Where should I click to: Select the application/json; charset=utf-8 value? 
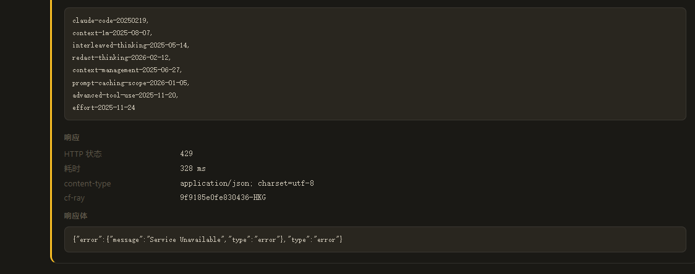[247, 183]
